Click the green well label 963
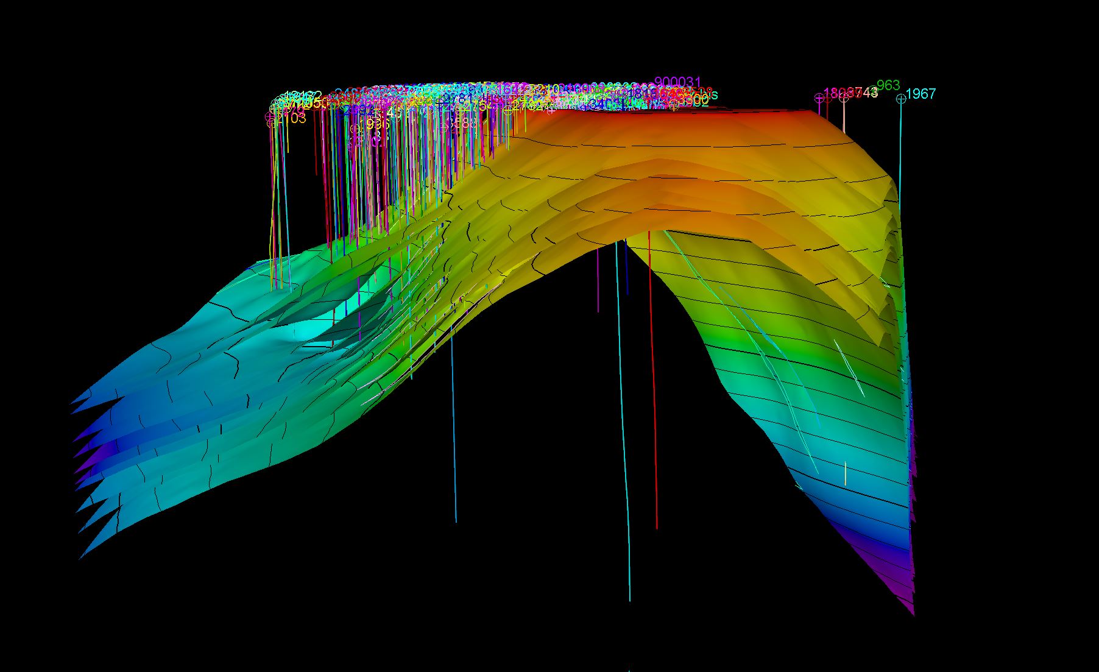 pos(888,85)
